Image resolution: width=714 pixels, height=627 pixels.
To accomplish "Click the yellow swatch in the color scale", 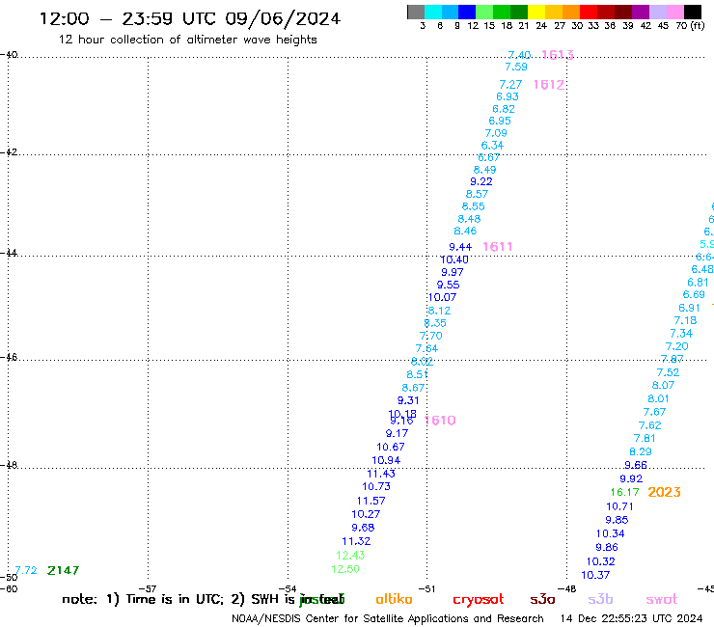I will pos(536,12).
